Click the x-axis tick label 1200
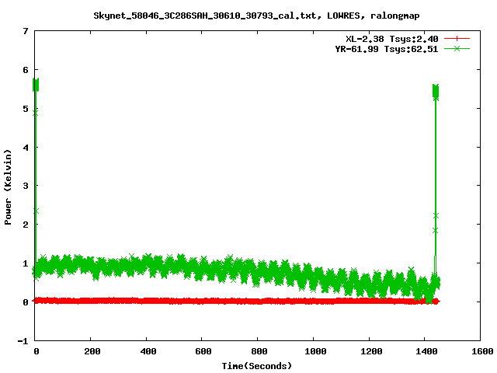This screenshot has height=373, width=497. coord(371,351)
